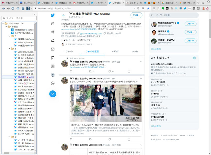
Task: Open the Asahi article photo thumbnail
Action: click(x=106, y=103)
